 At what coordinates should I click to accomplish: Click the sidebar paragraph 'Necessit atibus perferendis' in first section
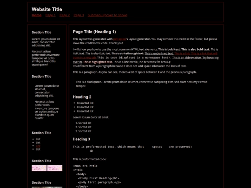46,58
